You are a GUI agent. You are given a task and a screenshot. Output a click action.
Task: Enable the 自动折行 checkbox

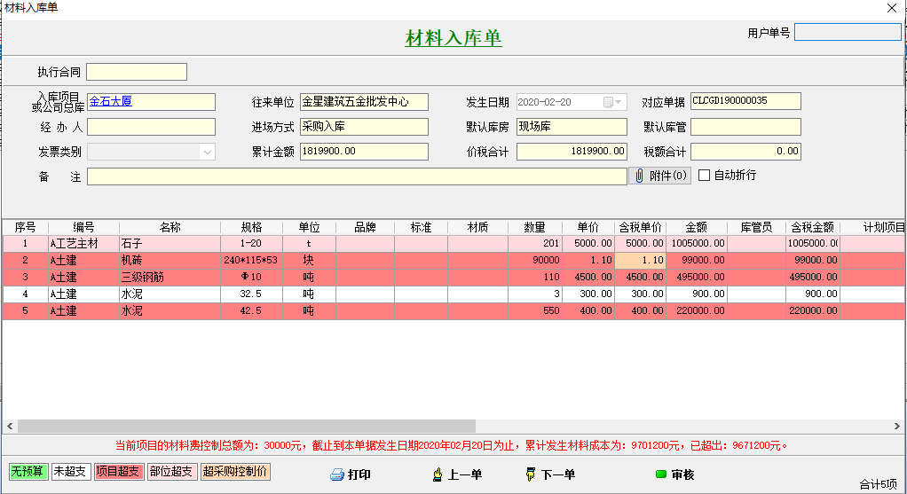(x=704, y=175)
